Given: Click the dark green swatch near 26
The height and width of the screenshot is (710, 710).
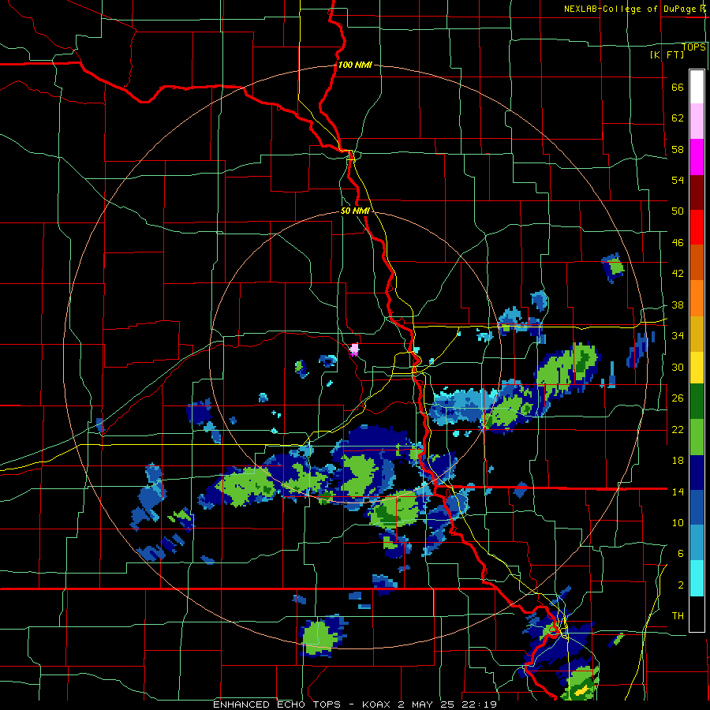Looking at the screenshot, I should pos(697,402).
